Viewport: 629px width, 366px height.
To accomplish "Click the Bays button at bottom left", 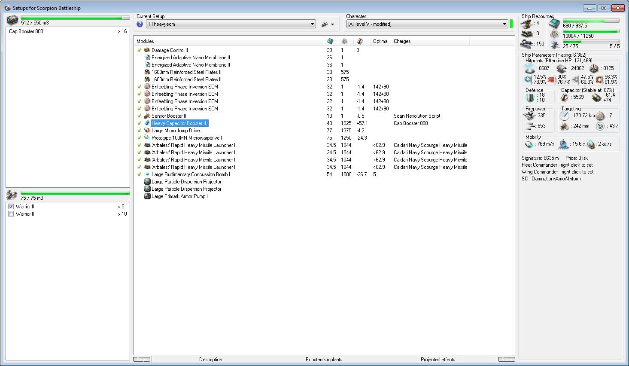I will coord(142,360).
